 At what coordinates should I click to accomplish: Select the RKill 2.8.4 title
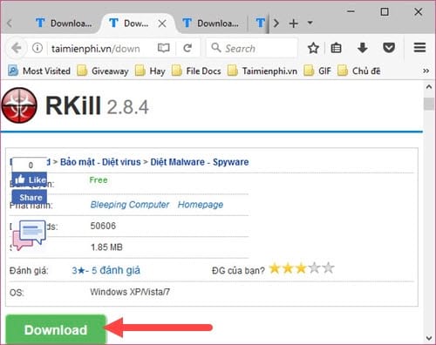pos(98,106)
